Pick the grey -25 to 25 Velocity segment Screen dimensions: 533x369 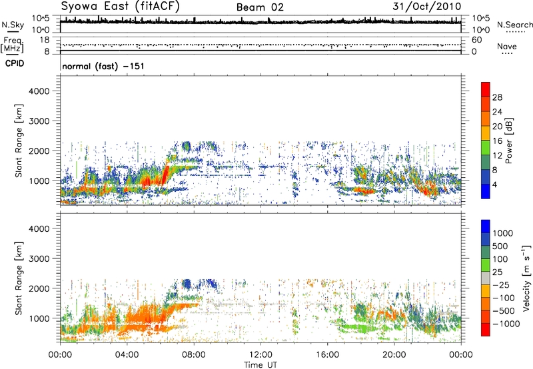pyautogui.click(x=486, y=278)
